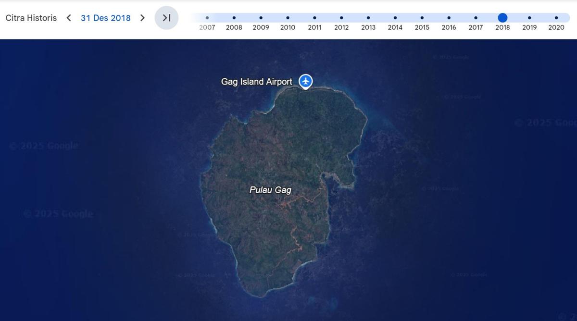Select the 2008 timeline point

point(234,18)
